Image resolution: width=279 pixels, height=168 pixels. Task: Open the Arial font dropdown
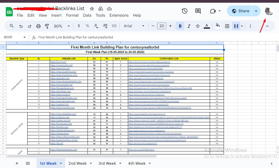coord(134,26)
